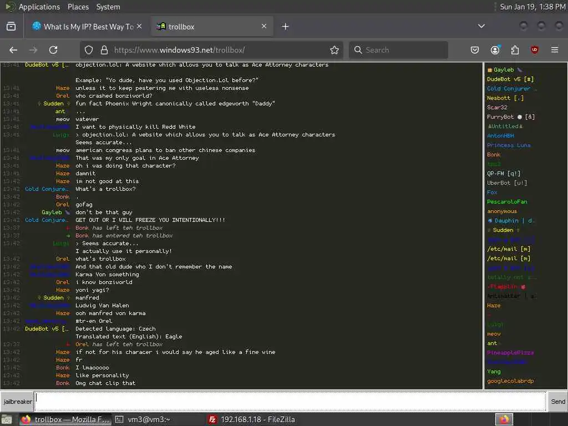The width and height of the screenshot is (568, 426).
Task: Click the forward navigation arrow
Action: 33,50
